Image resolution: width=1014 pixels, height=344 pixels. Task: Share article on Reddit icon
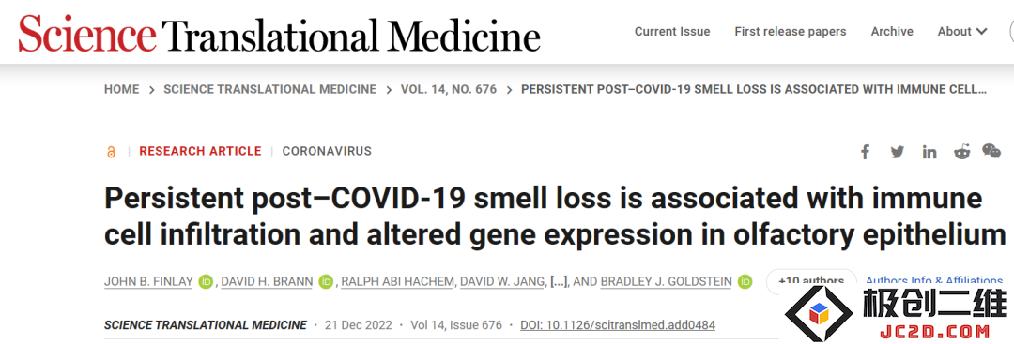click(962, 152)
